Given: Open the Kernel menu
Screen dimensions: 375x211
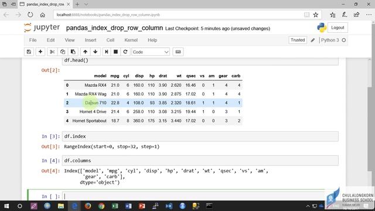Looking at the screenshot, I should tap(131, 40).
